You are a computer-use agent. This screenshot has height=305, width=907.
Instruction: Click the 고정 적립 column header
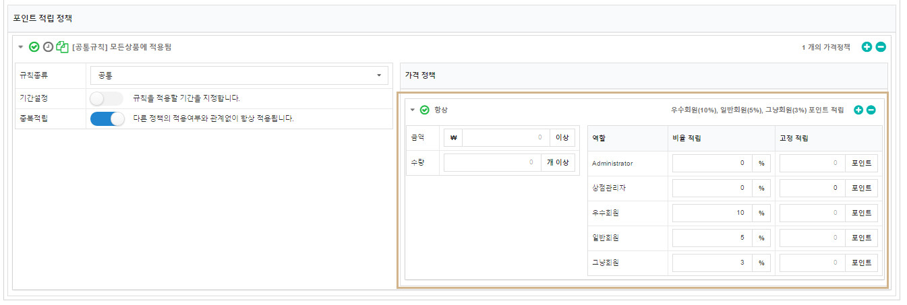pyautogui.click(x=794, y=138)
